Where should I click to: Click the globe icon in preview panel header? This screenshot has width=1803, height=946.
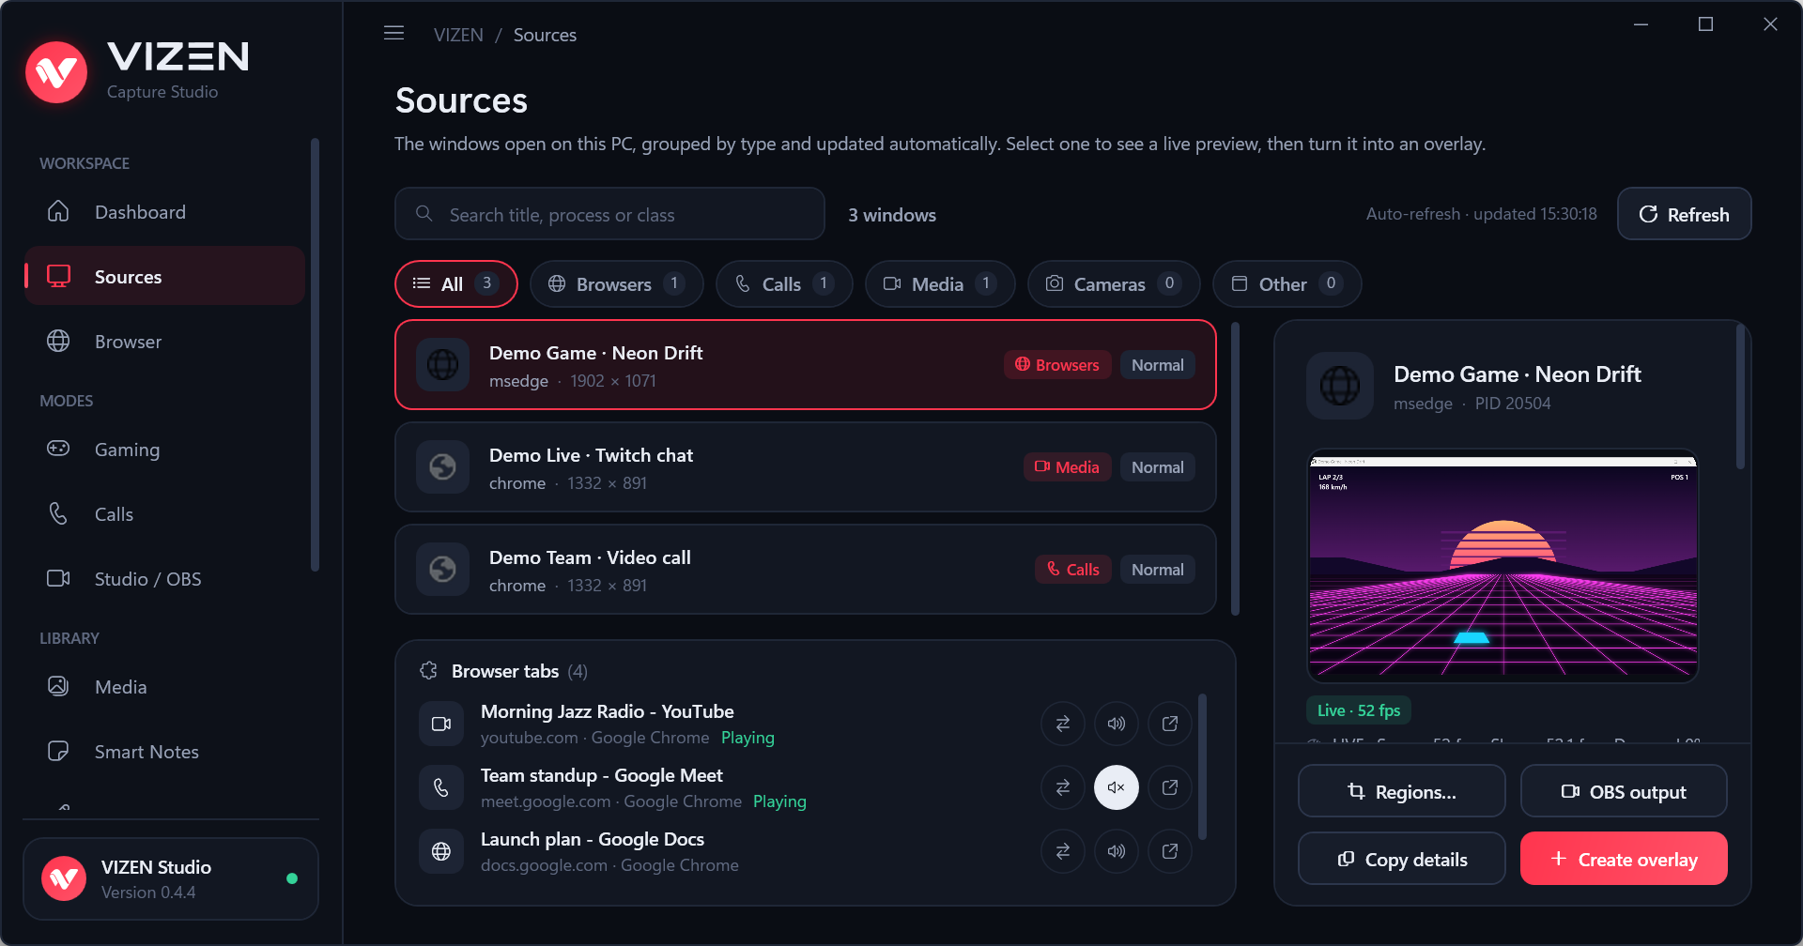click(x=1340, y=386)
